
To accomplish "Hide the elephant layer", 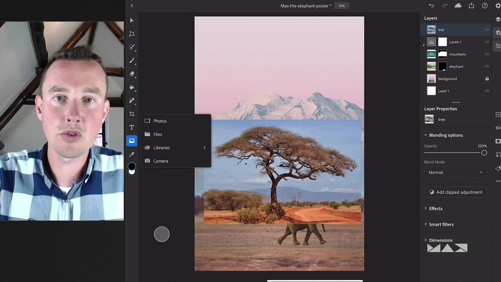I will [487, 66].
